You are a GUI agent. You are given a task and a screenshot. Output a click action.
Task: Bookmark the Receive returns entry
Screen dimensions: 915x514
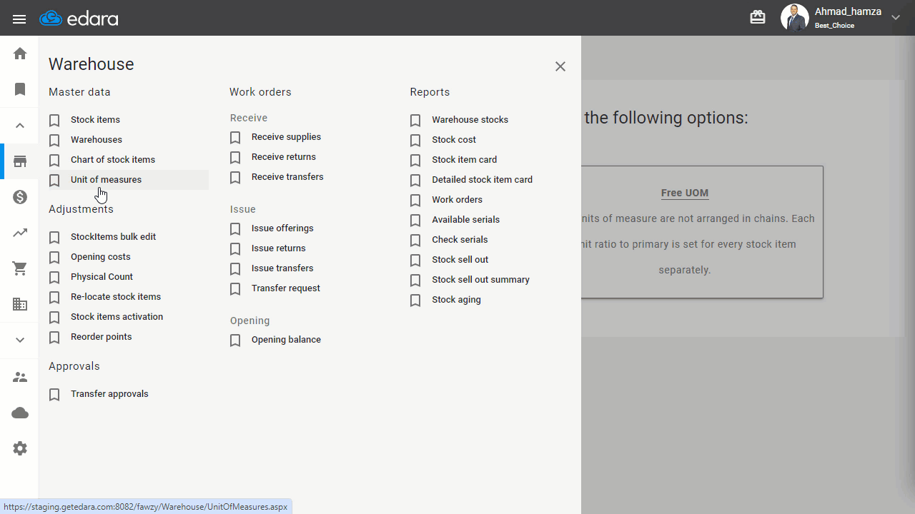click(235, 158)
